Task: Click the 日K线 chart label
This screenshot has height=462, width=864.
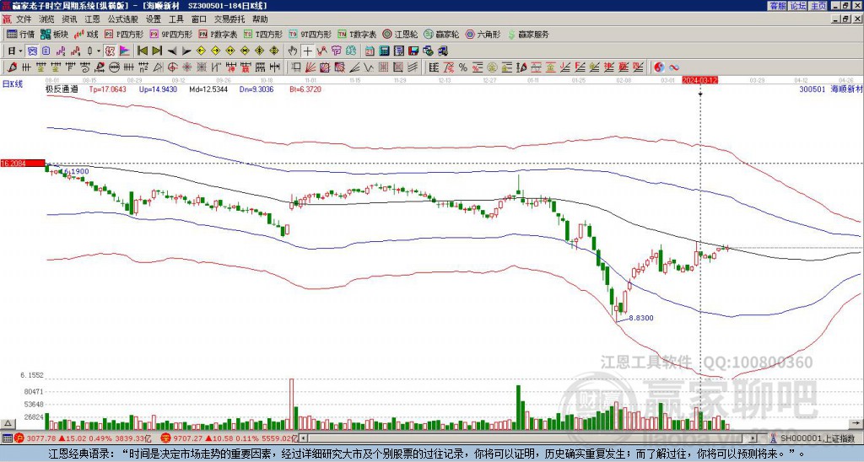Action: coord(13,84)
